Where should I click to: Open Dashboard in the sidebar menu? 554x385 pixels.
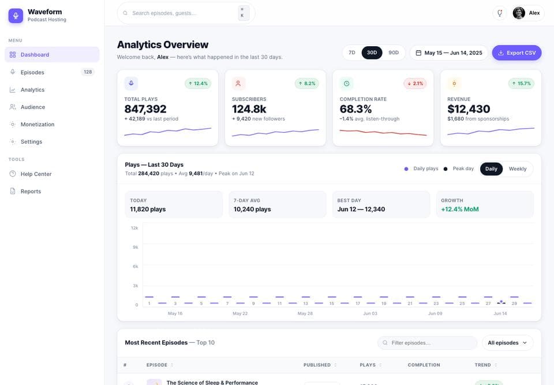pos(52,54)
